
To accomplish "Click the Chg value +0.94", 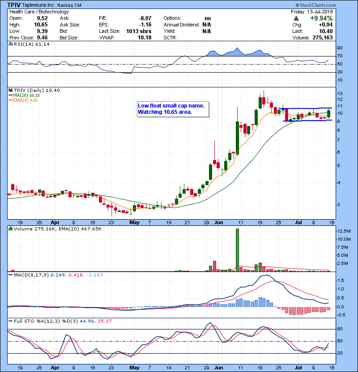I will [325, 25].
